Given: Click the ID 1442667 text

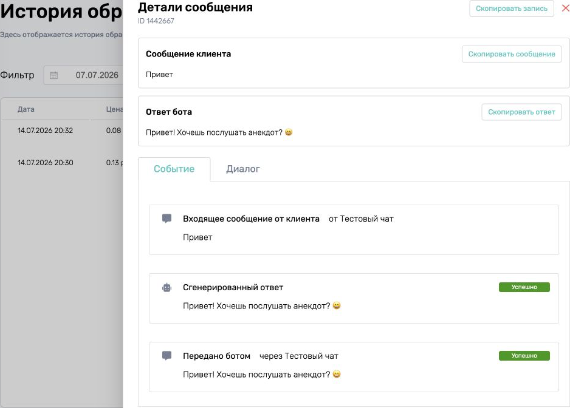Looking at the screenshot, I should tap(156, 21).
